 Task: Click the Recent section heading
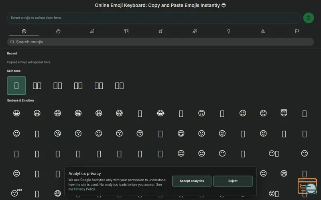coord(12,54)
